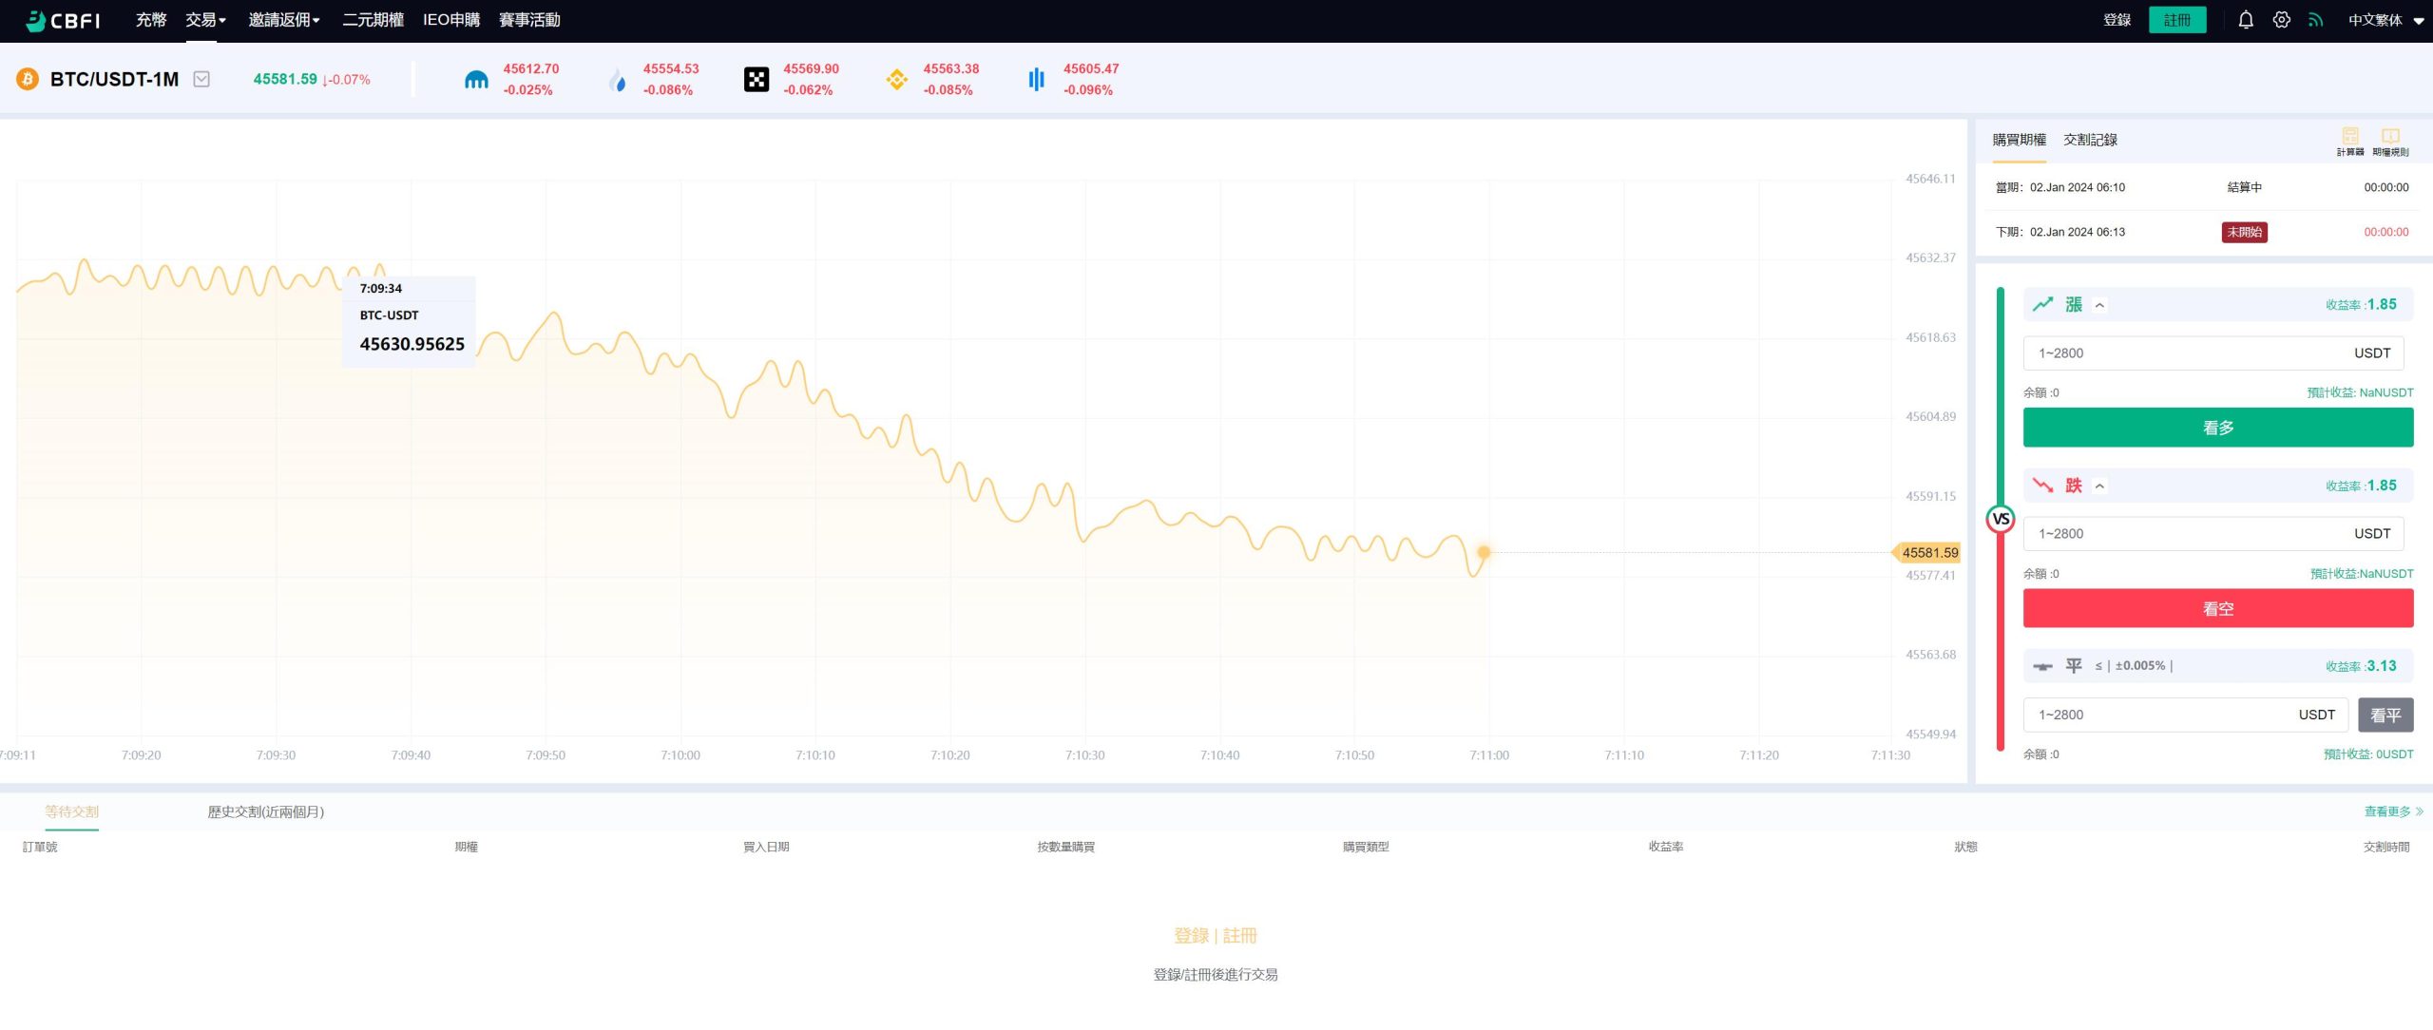
Task: Click the CBFI logo
Action: click(x=63, y=20)
